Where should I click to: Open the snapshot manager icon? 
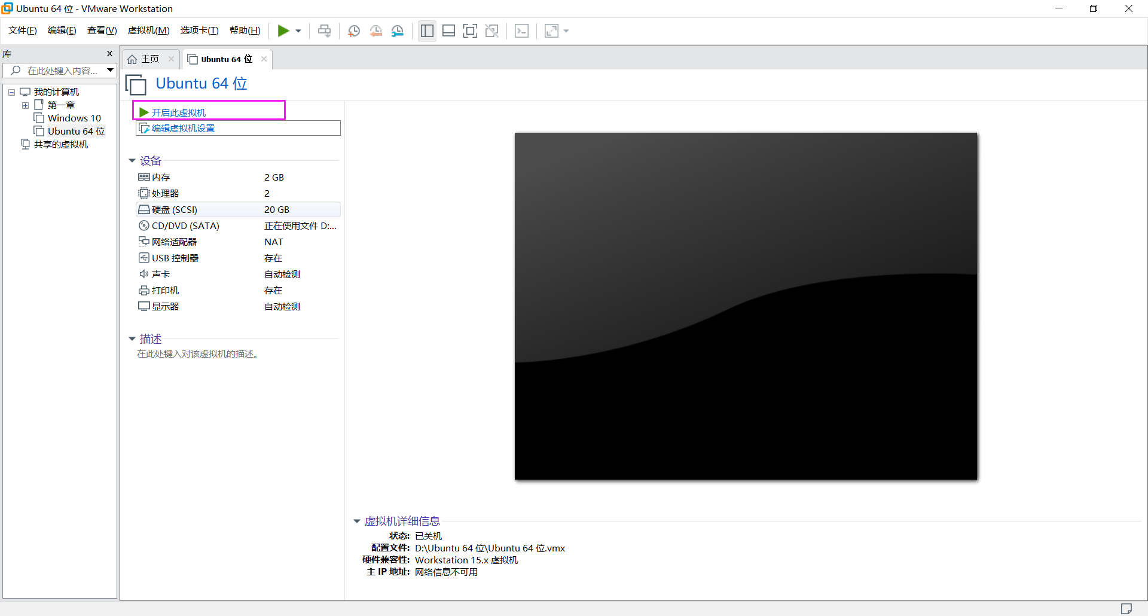pos(398,31)
